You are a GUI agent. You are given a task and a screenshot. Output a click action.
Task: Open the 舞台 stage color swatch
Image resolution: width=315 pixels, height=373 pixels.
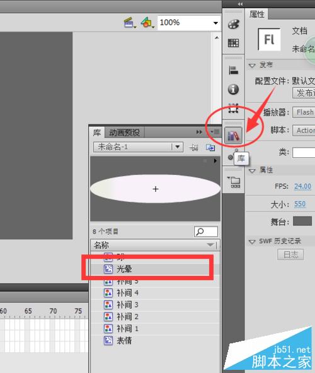point(302,222)
